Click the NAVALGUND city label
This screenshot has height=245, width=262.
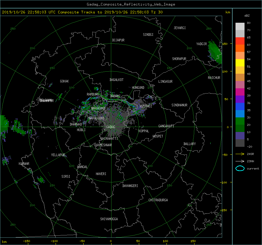tap(96, 118)
